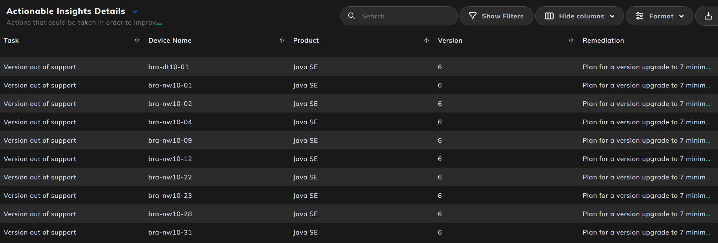Screen dimensions: 718x243
Task: Select device name bra-nw10-04
Action: click(170, 122)
